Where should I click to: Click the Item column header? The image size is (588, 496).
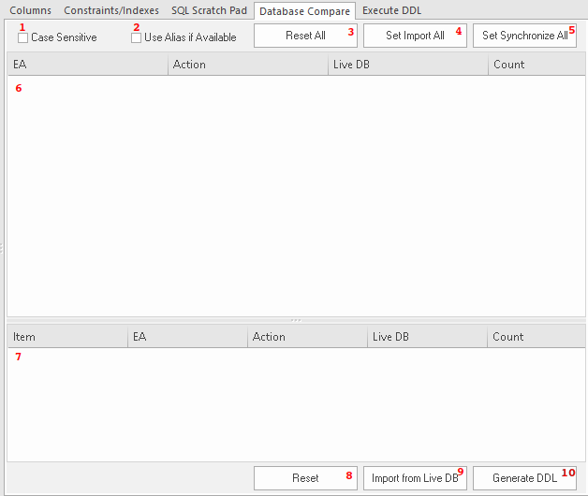click(x=66, y=337)
